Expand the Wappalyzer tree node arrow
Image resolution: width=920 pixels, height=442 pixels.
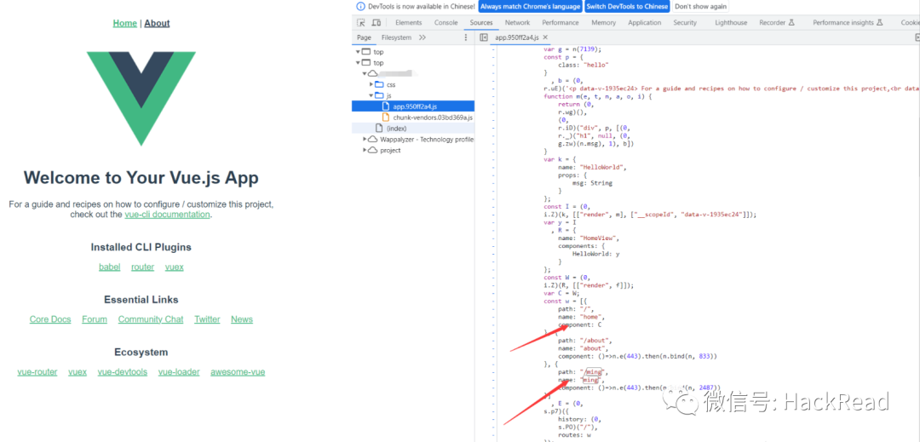365,140
